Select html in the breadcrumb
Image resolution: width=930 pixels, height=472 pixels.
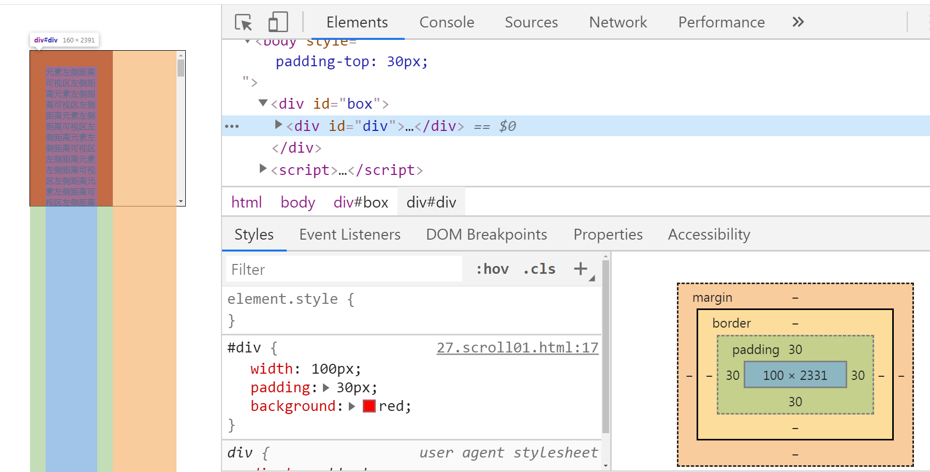(x=246, y=202)
